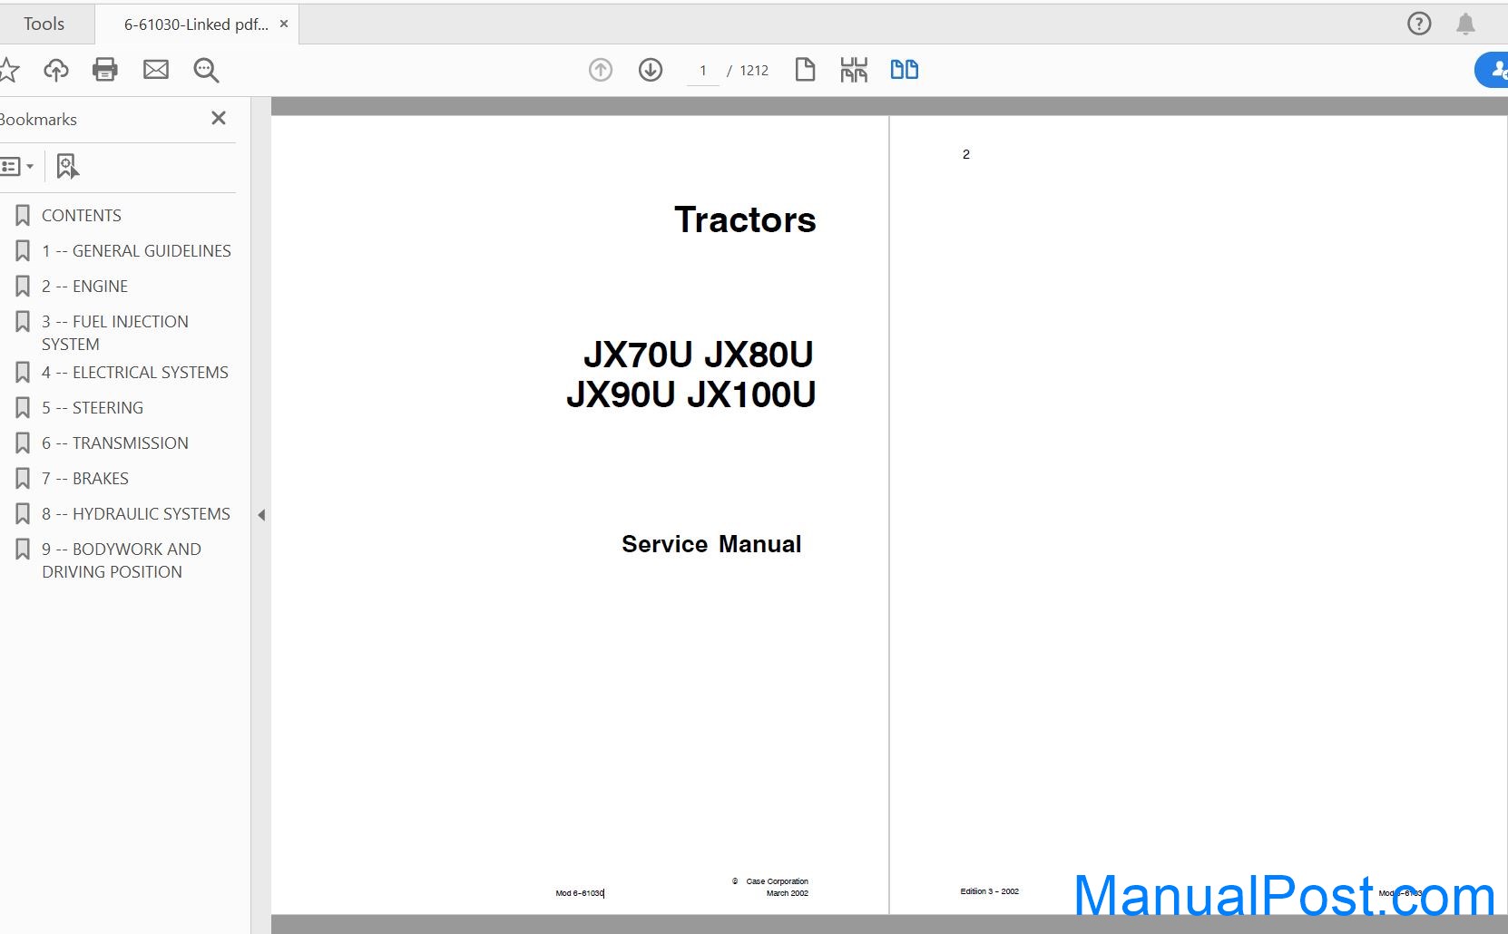This screenshot has width=1508, height=934.
Task: Click bookmark icon beside 7 -- BRAKES
Action: [23, 479]
